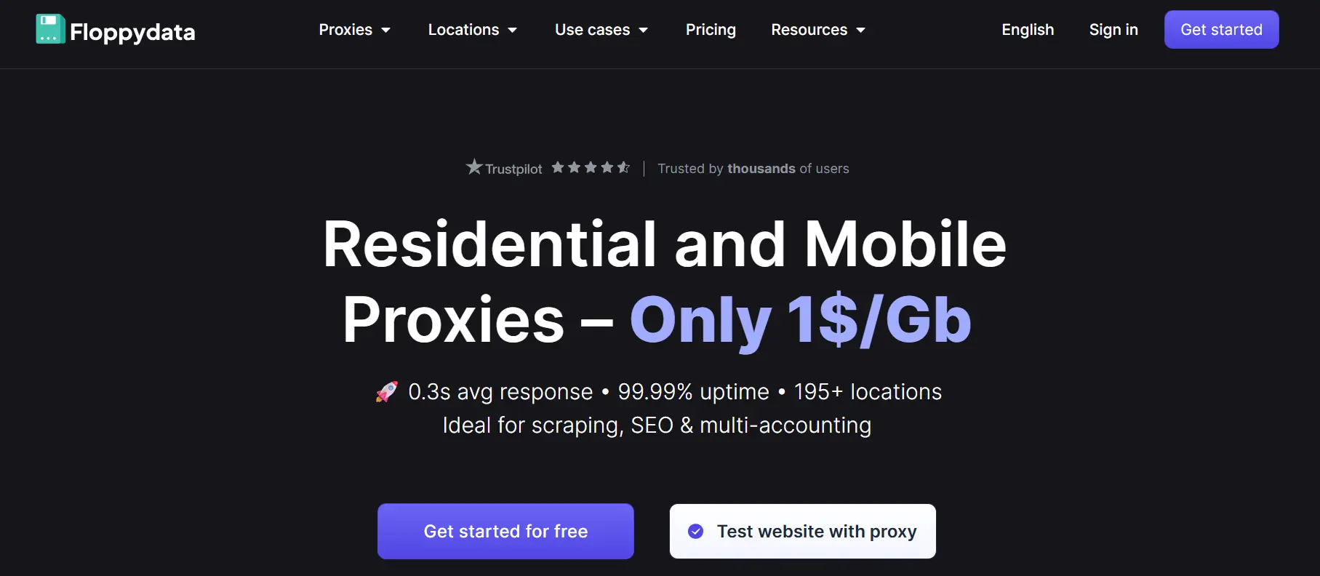Click the Only 1$/Gb highlighted heading

coord(800,320)
